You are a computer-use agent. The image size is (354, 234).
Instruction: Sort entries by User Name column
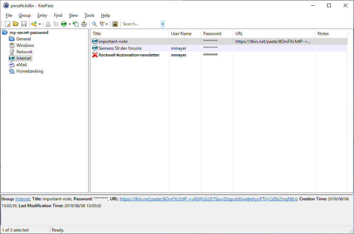[185, 34]
